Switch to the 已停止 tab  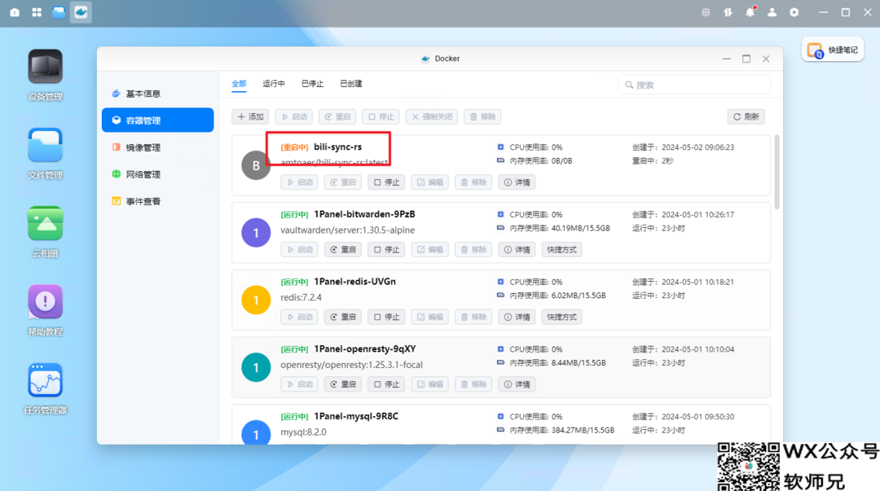(x=312, y=84)
